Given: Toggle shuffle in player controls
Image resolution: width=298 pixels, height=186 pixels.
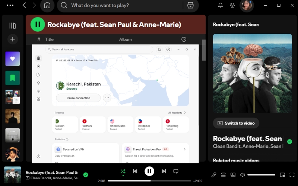Looking at the screenshot, I should (123, 171).
